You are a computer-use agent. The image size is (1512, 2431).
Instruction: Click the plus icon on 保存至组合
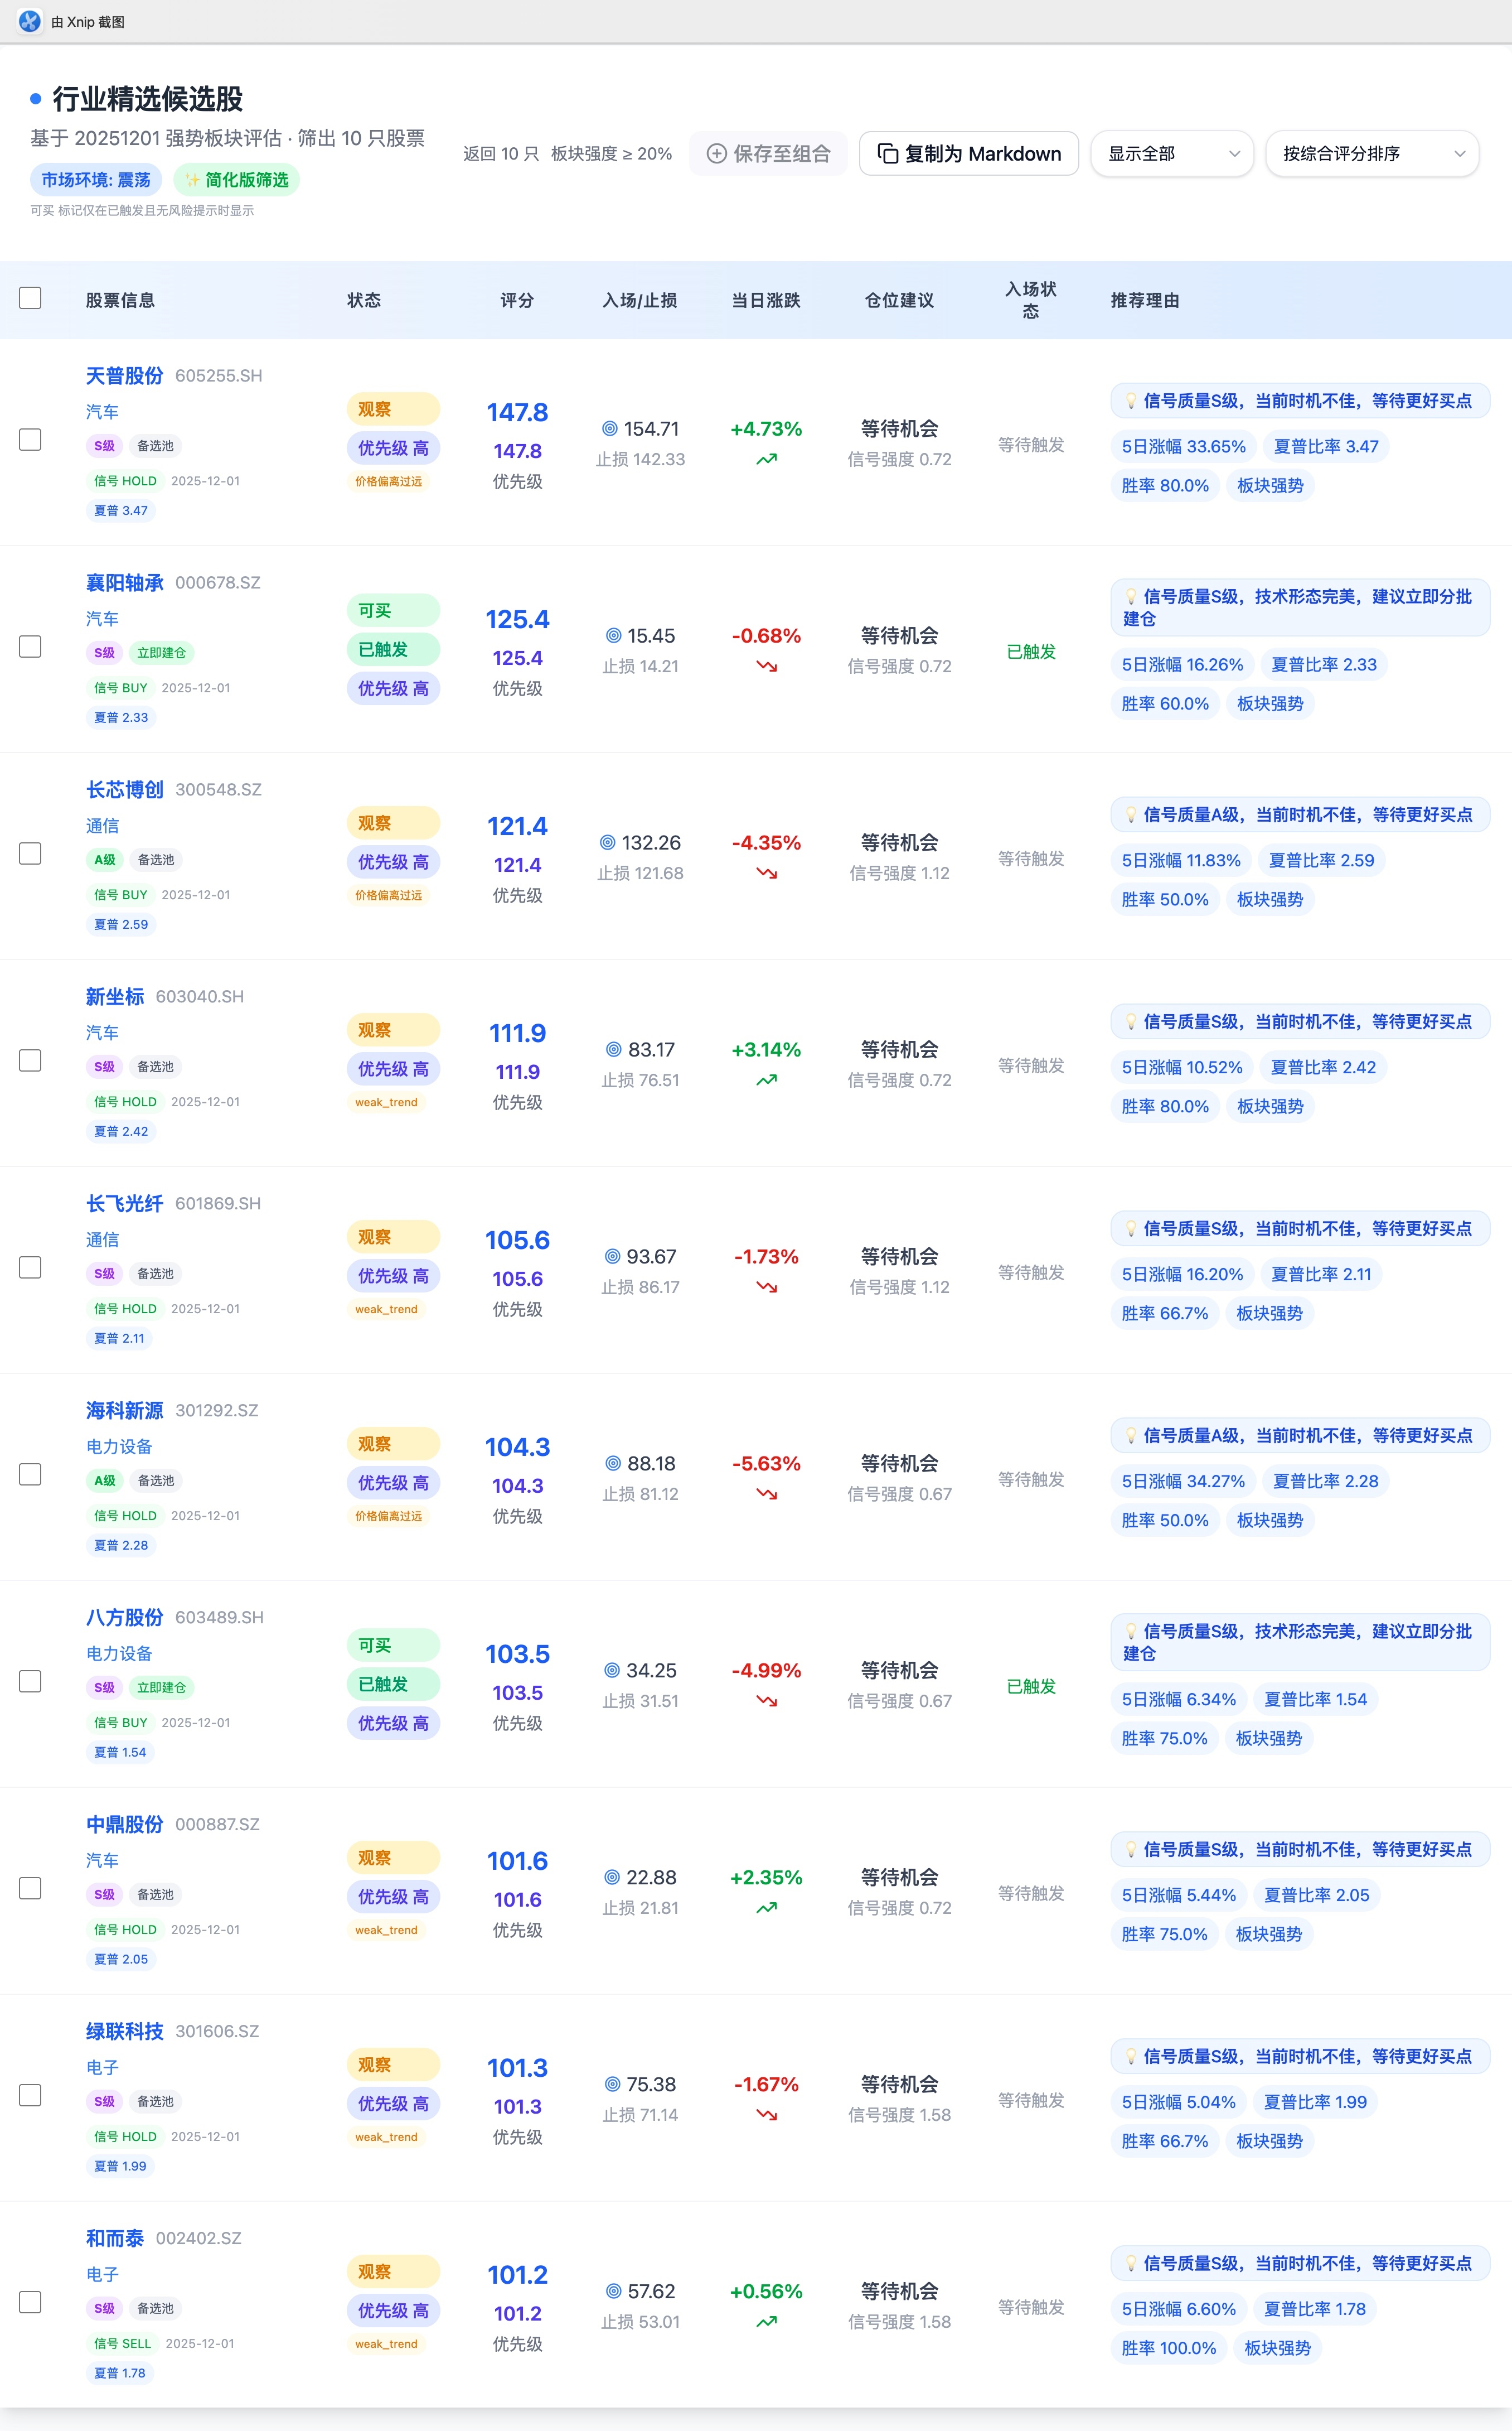click(716, 153)
